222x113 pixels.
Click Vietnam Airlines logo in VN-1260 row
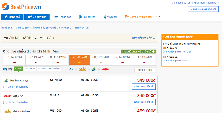(7, 111)
